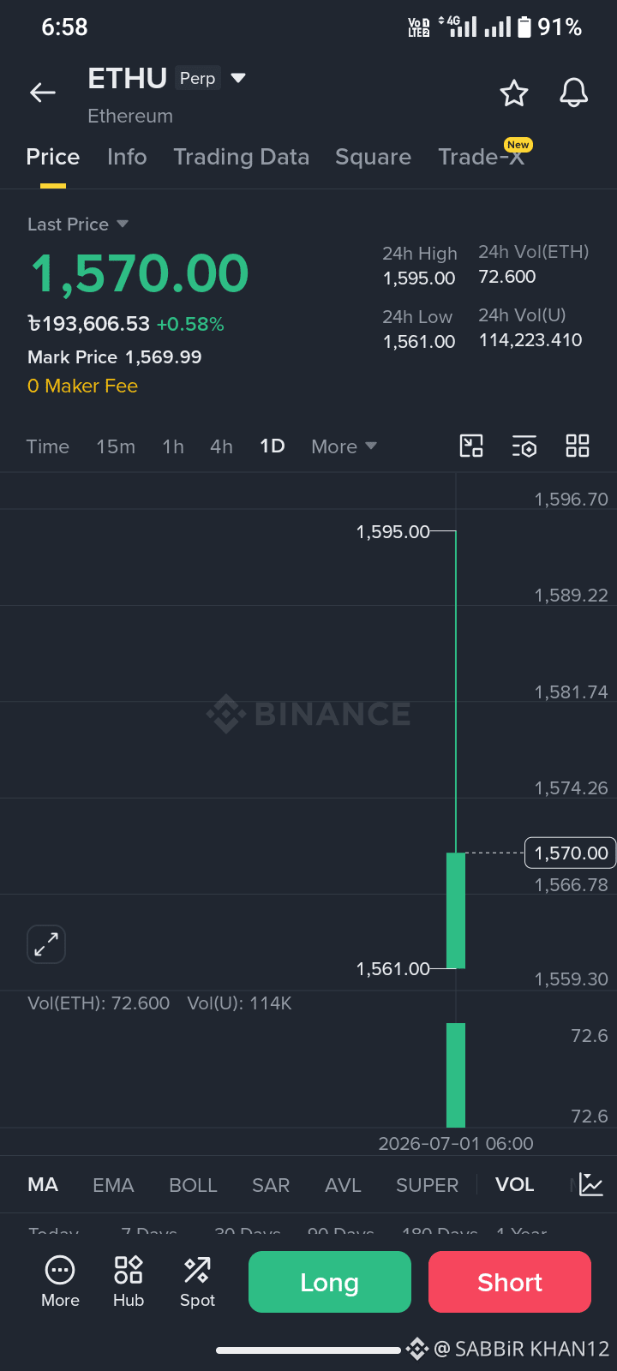Select the 1D interval

click(273, 446)
